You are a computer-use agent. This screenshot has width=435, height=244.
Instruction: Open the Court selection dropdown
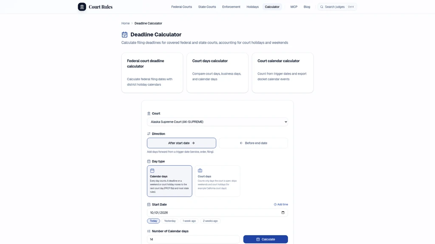pyautogui.click(x=217, y=122)
